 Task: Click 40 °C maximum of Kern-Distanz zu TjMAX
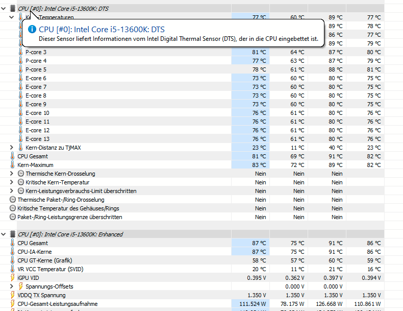[x=336, y=148]
